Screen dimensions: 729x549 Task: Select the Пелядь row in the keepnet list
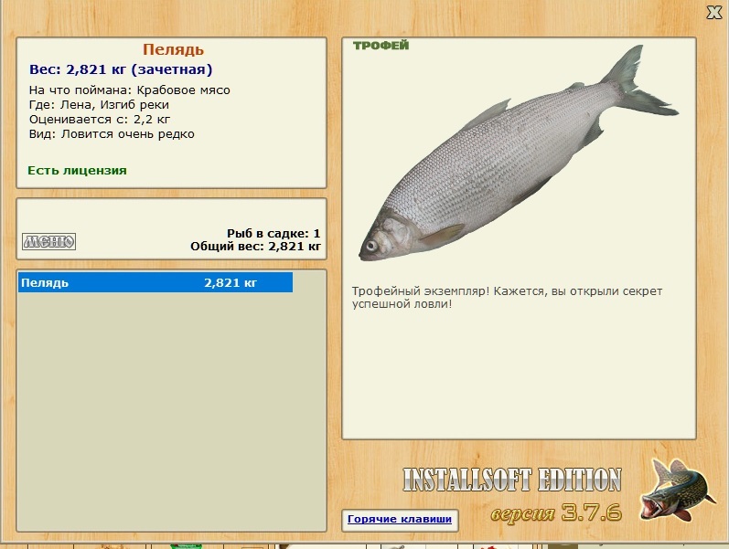[155, 282]
